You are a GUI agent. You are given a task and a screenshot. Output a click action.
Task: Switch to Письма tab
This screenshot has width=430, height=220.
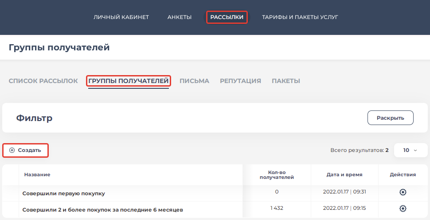click(194, 81)
